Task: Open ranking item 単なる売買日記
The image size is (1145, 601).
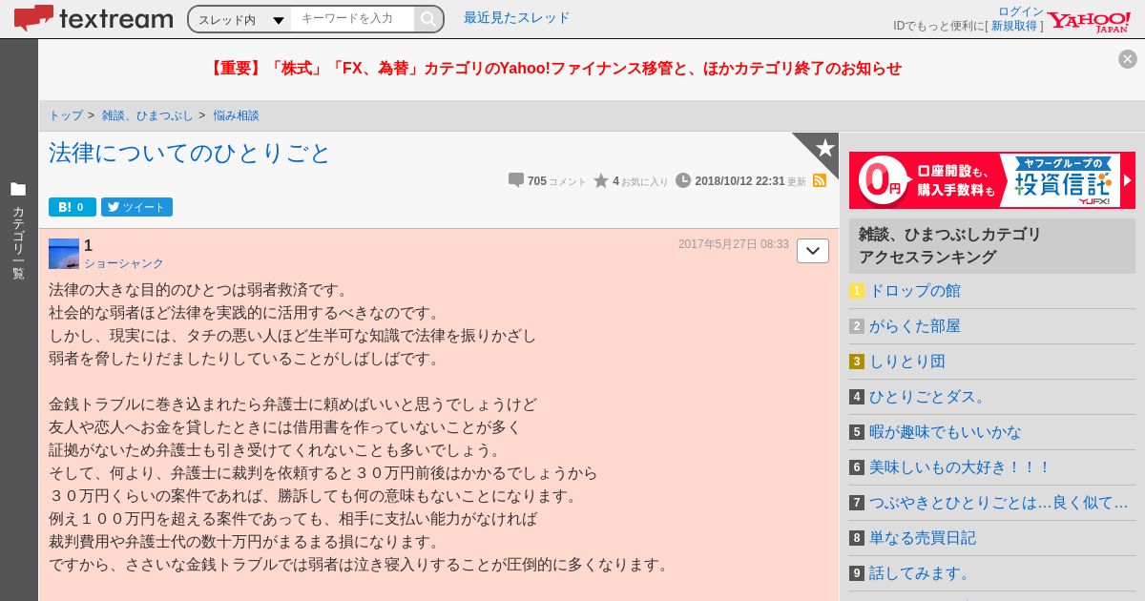Action: [923, 537]
